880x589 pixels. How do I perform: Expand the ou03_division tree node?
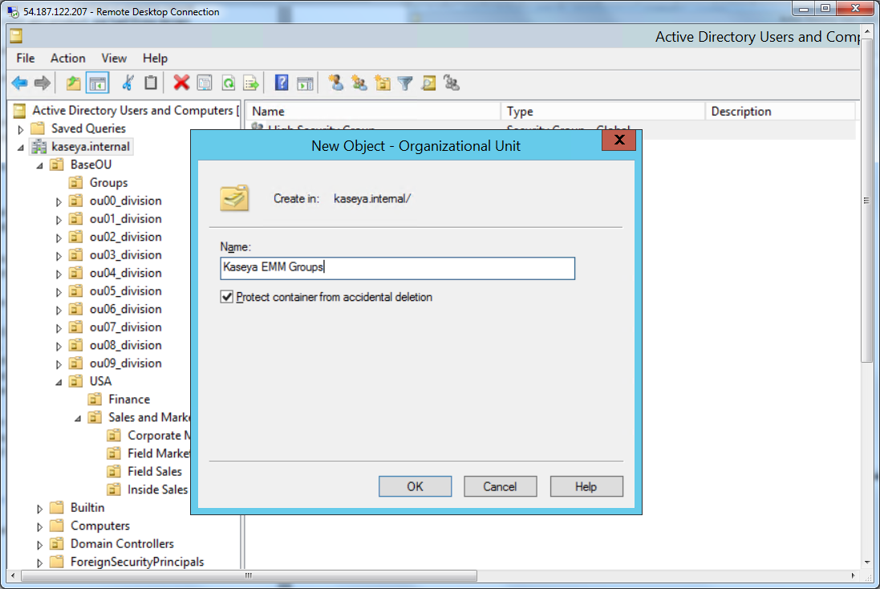click(x=59, y=256)
